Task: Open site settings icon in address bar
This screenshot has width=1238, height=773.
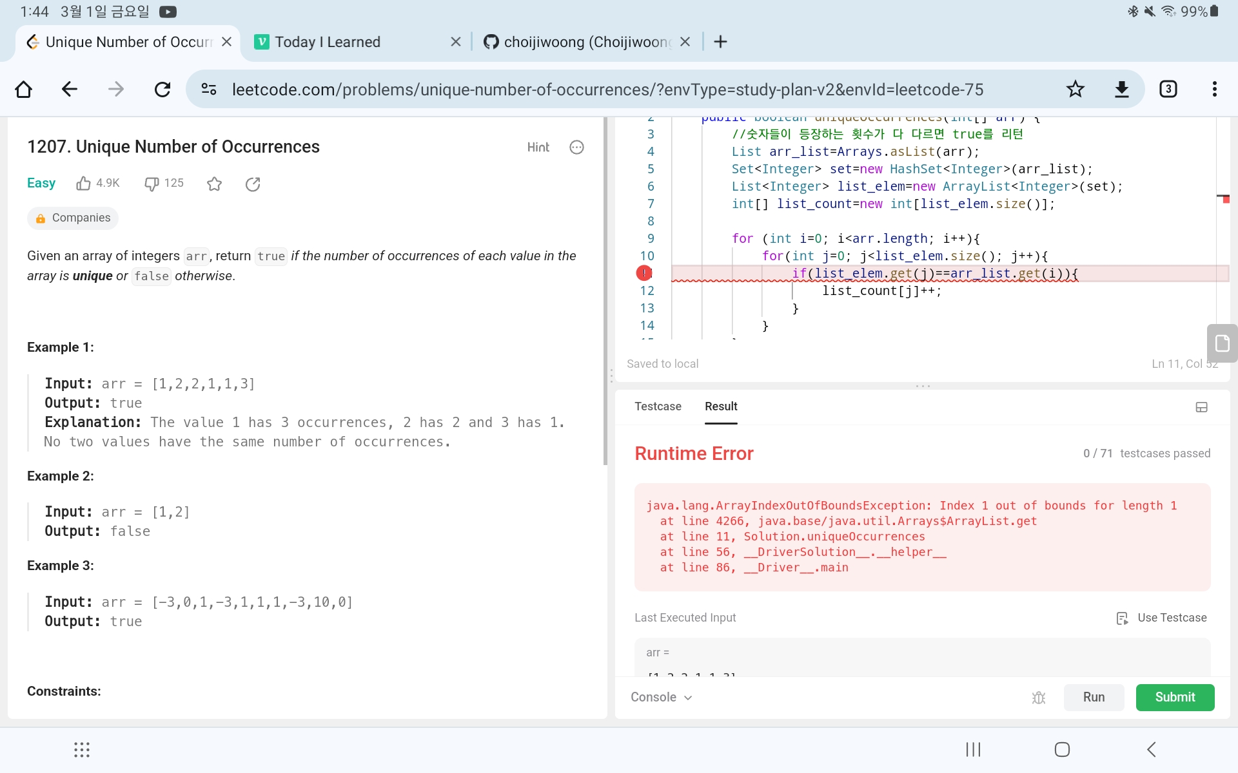Action: tap(209, 89)
